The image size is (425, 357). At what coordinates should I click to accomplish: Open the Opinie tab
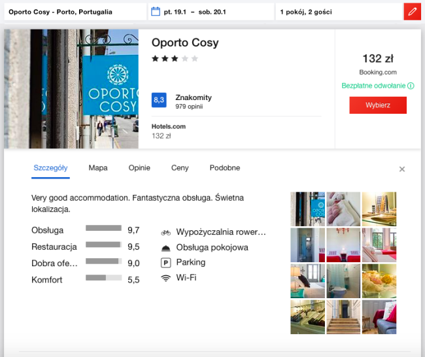(x=139, y=168)
